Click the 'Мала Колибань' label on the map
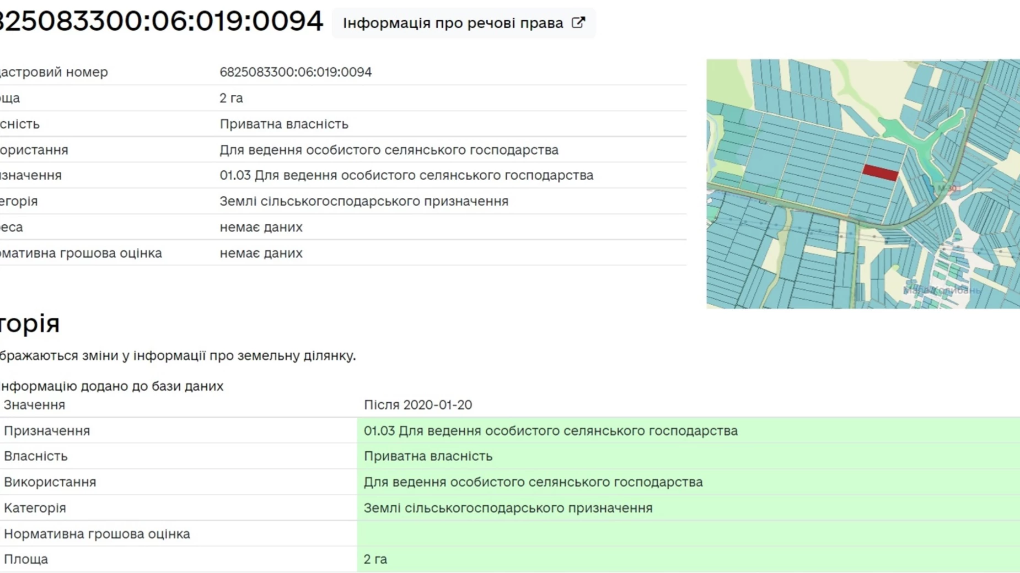This screenshot has height=573, width=1020. click(x=942, y=290)
